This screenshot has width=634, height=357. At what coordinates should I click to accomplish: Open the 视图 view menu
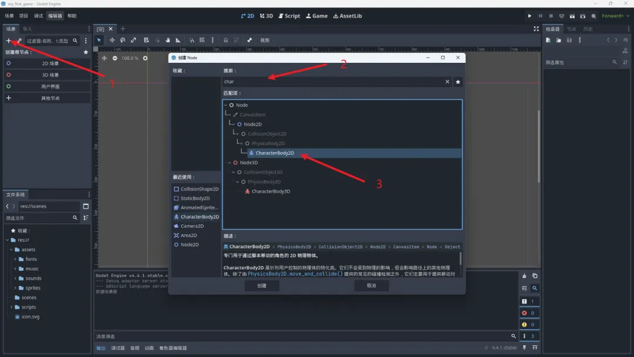[265, 40]
